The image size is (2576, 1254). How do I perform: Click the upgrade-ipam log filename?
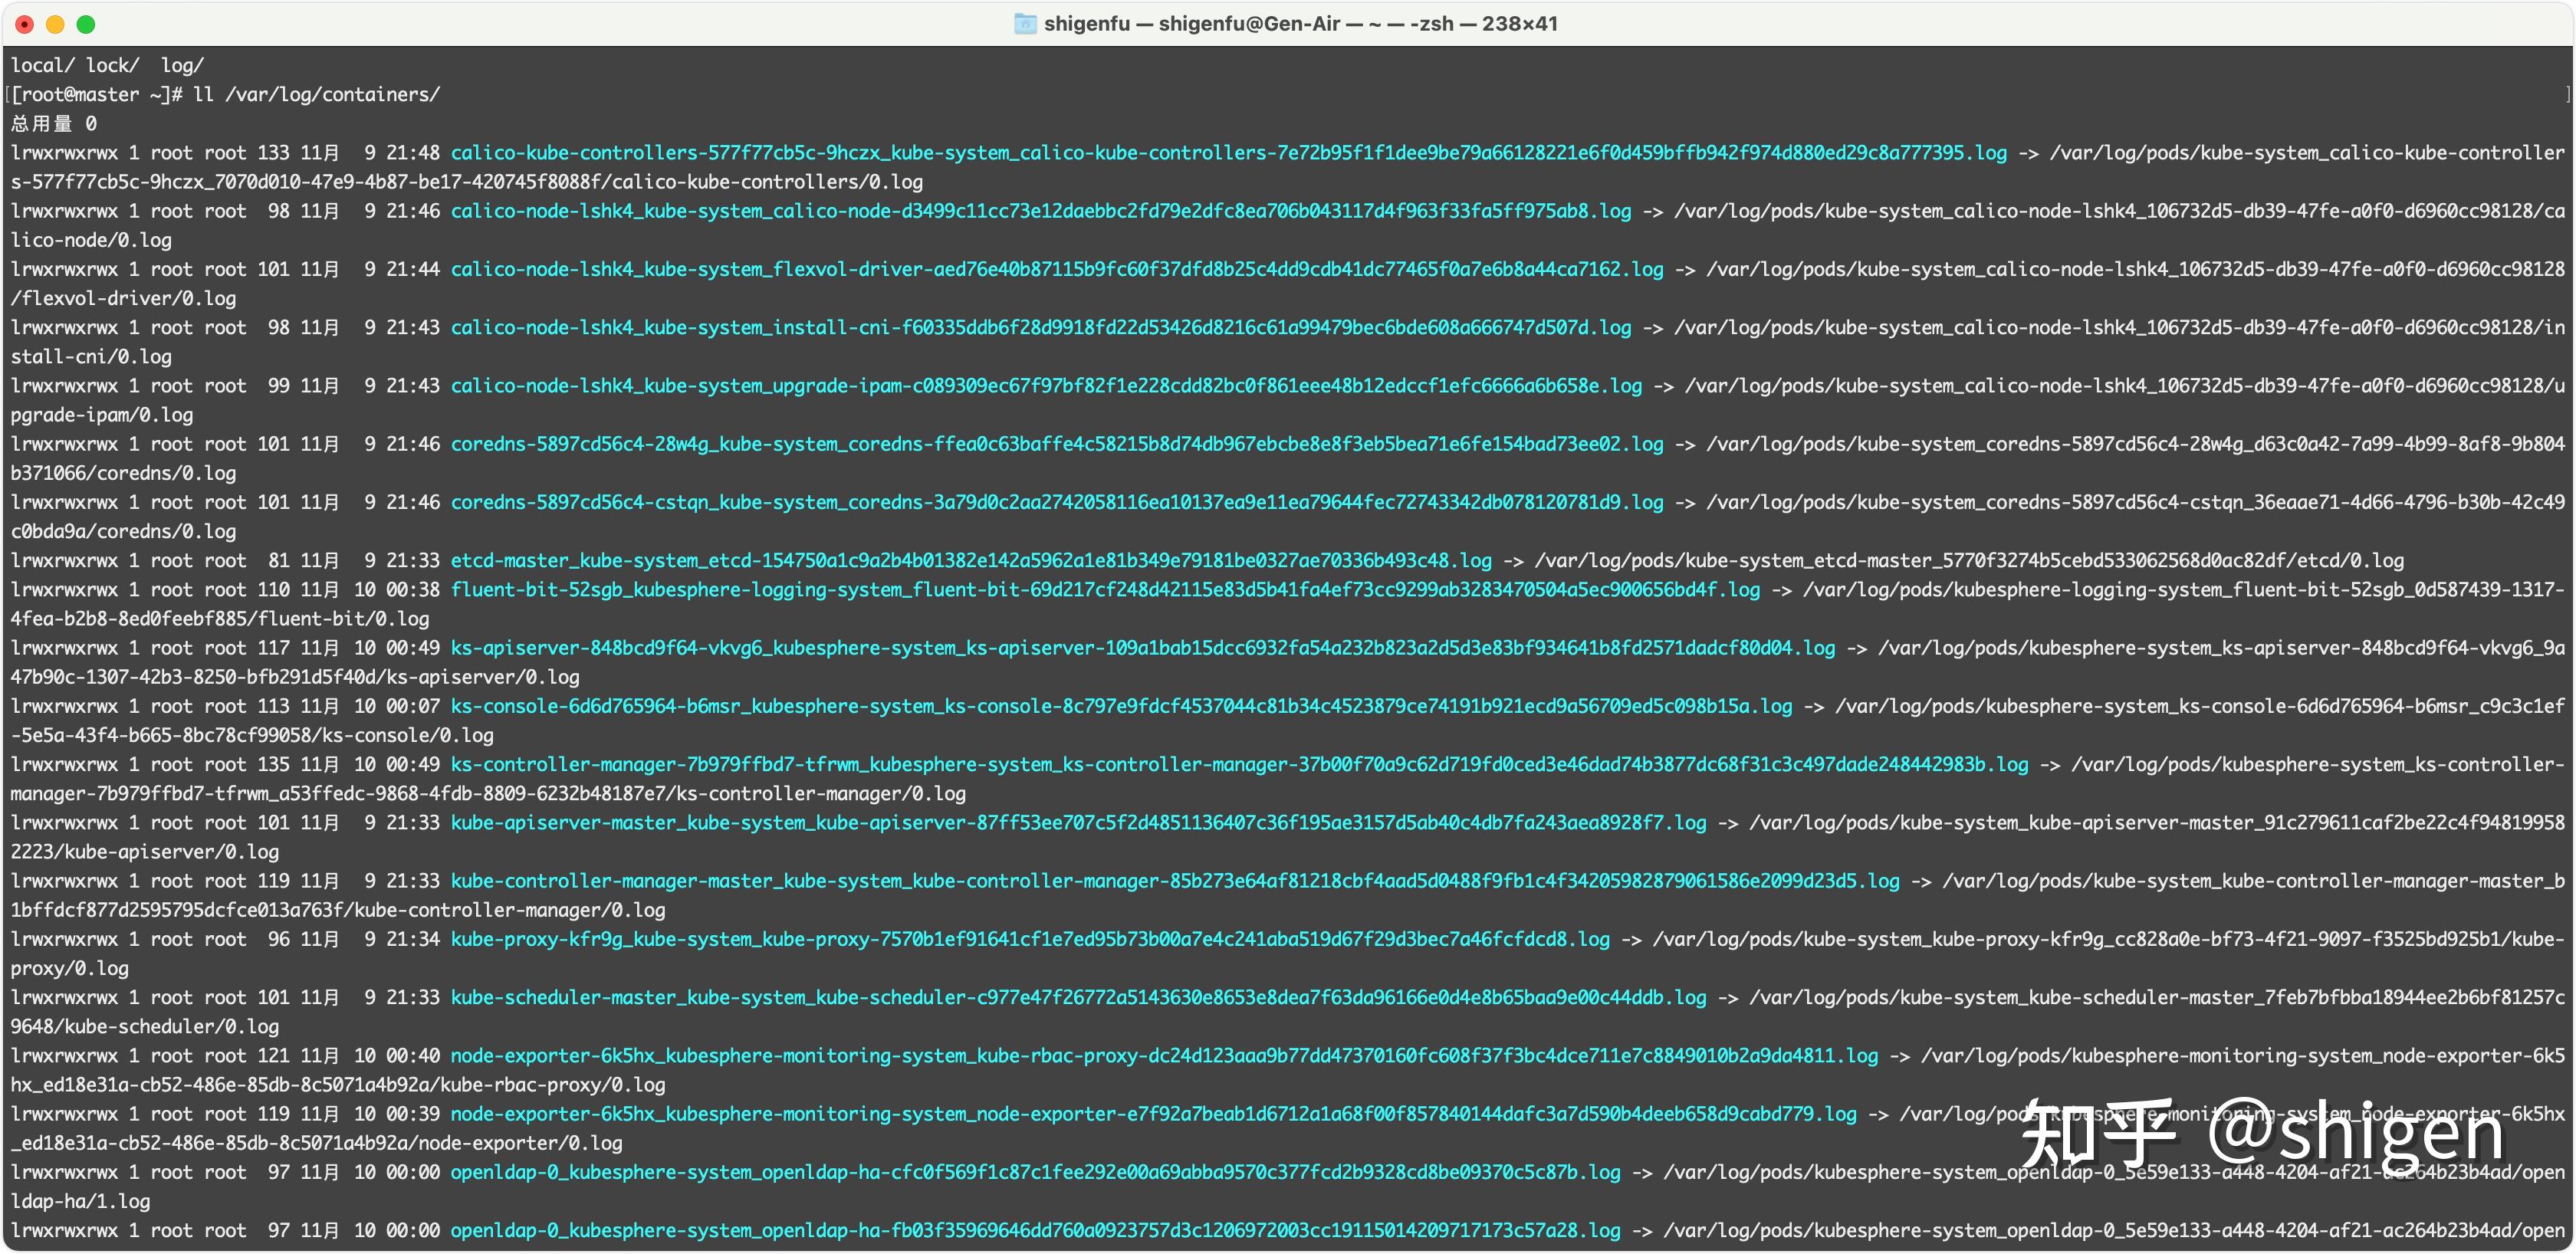[1046, 386]
